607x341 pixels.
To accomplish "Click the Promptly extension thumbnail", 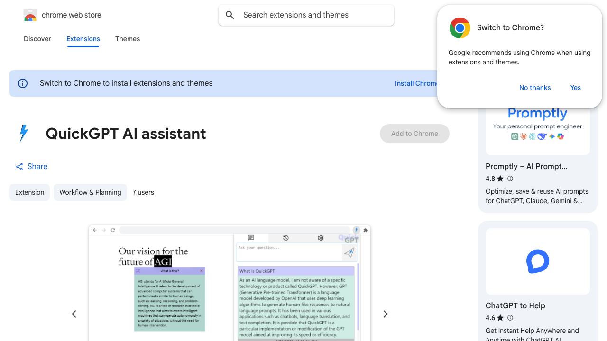I will pos(538,127).
